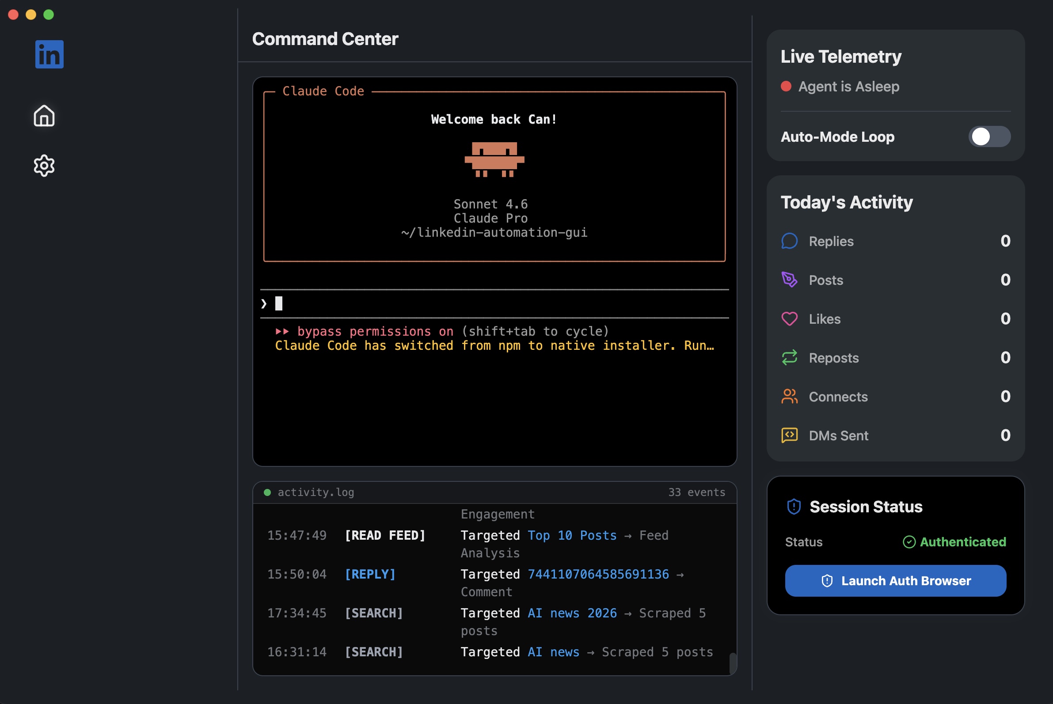The height and width of the screenshot is (704, 1053).
Task: Click the Top 10 Posts link
Action: pyautogui.click(x=571, y=535)
